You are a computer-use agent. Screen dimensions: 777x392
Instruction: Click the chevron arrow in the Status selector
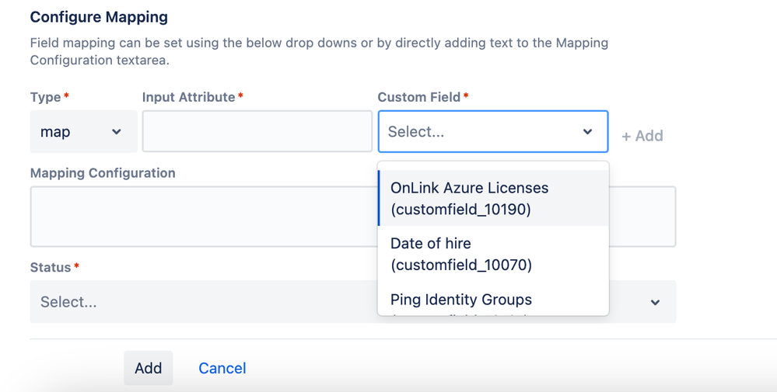point(655,302)
